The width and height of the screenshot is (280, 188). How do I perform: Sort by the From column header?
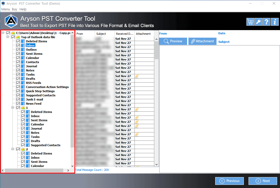(85, 34)
